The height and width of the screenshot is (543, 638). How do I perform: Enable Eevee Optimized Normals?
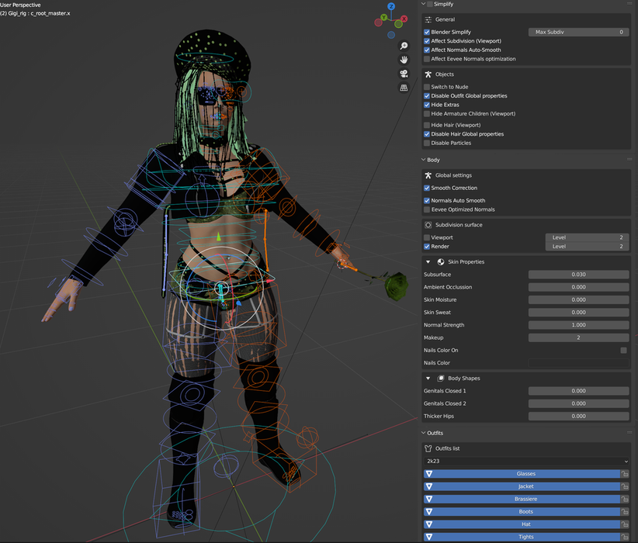click(427, 209)
